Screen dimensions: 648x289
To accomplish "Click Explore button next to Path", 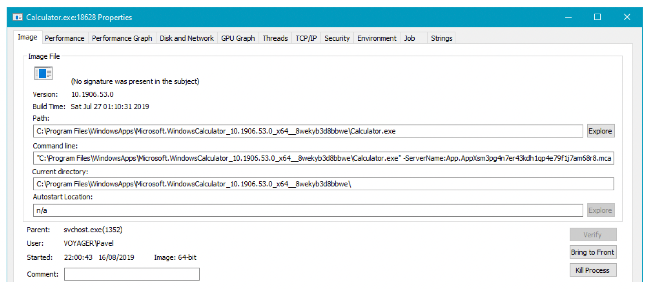I will pyautogui.click(x=600, y=131).
